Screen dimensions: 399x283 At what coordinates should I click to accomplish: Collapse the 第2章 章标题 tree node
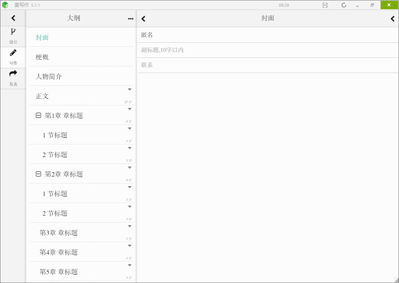[38, 174]
